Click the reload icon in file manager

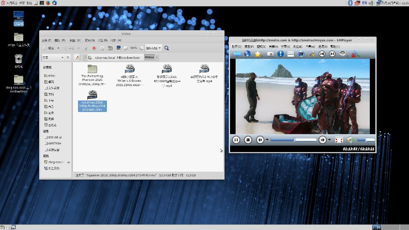(102, 48)
